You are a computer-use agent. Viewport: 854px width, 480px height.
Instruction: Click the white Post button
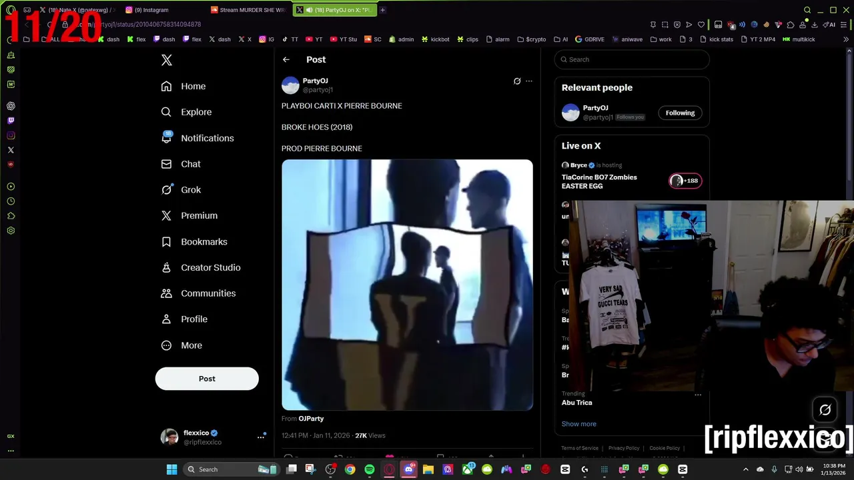pos(207,379)
